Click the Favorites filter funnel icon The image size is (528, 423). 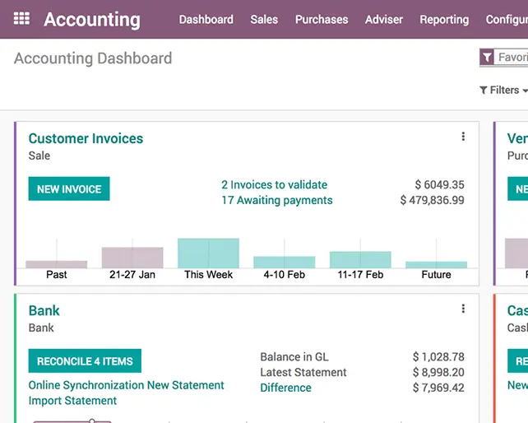488,58
